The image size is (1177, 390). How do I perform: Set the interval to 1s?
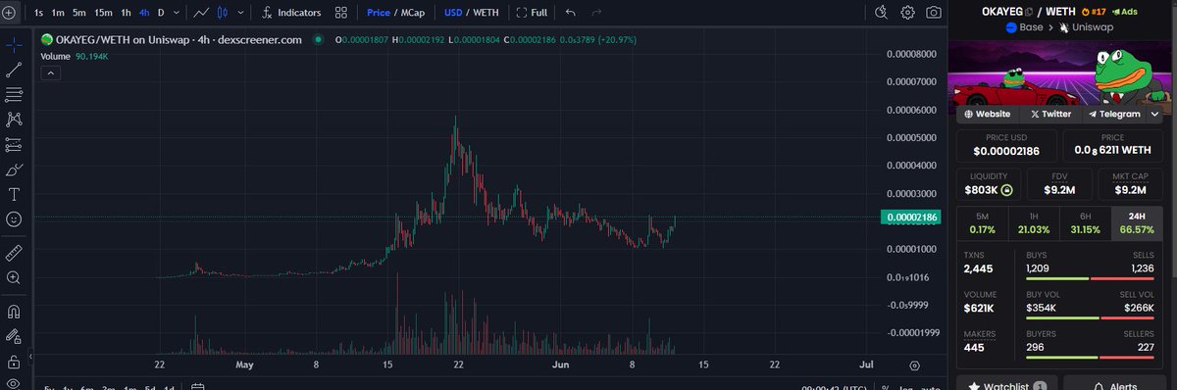[37, 13]
